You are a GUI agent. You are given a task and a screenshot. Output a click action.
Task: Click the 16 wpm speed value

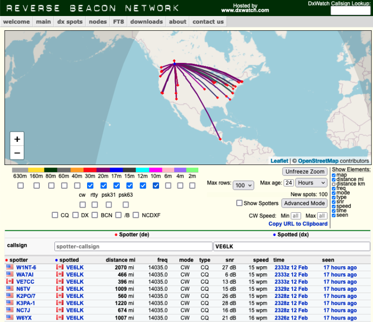(x=258, y=318)
